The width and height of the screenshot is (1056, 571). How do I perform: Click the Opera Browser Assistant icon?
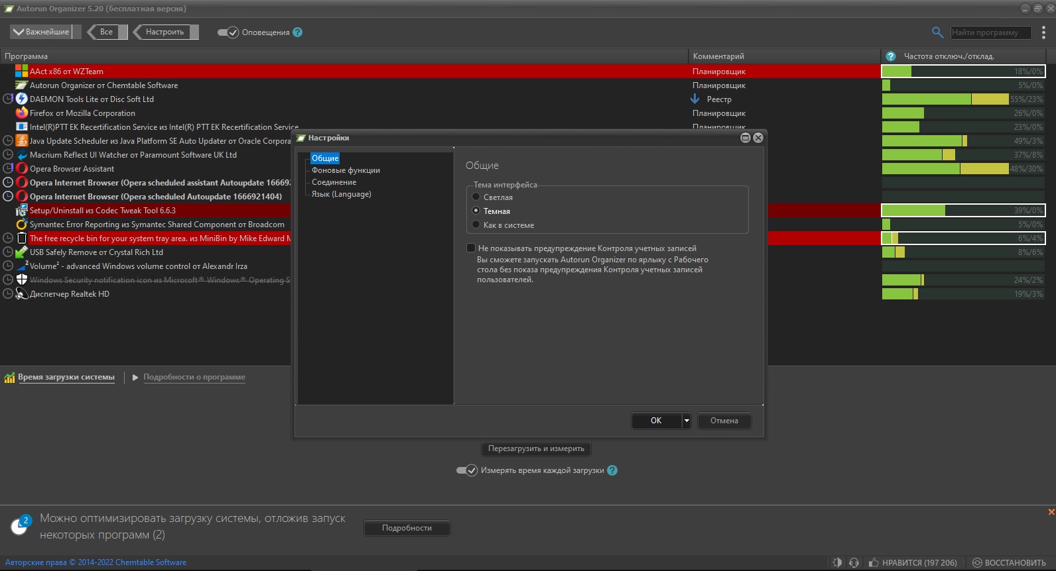[x=21, y=168]
